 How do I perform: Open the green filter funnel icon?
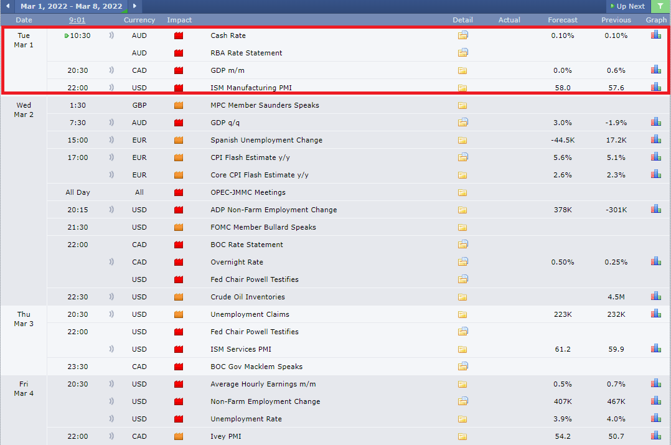pyautogui.click(x=660, y=6)
